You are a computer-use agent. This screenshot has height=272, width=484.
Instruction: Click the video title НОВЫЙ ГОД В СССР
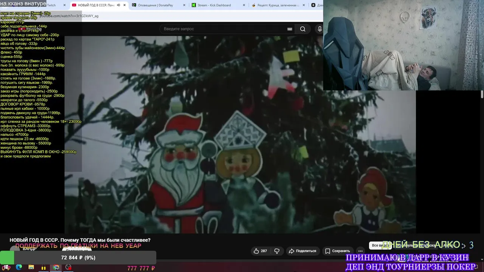[80, 240]
